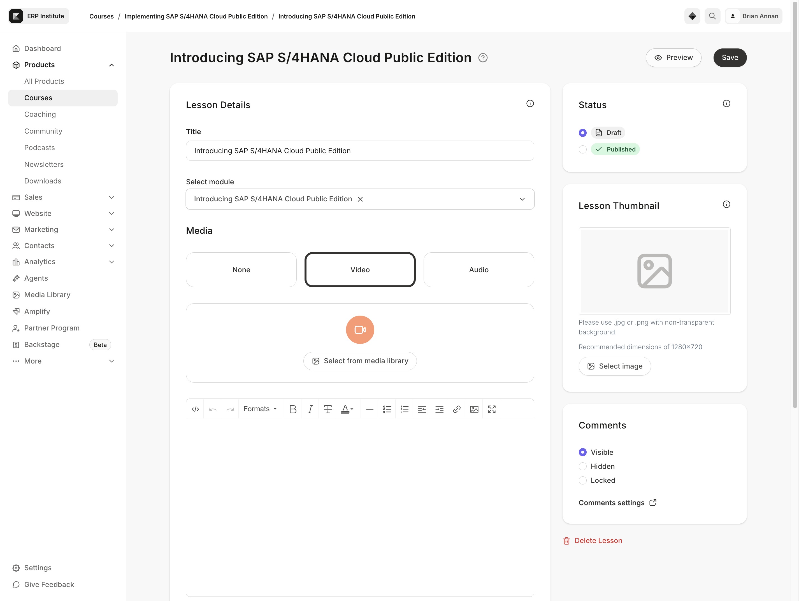The image size is (799, 601).
Task: Select the Published status radio button
Action: click(583, 150)
